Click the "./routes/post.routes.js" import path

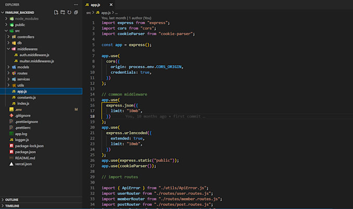click(182, 204)
